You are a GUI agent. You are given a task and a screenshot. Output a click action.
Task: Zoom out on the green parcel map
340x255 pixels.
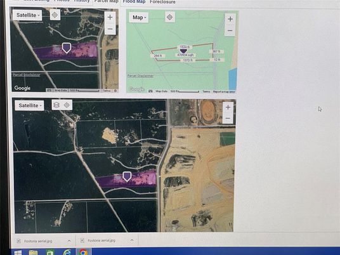click(x=230, y=30)
